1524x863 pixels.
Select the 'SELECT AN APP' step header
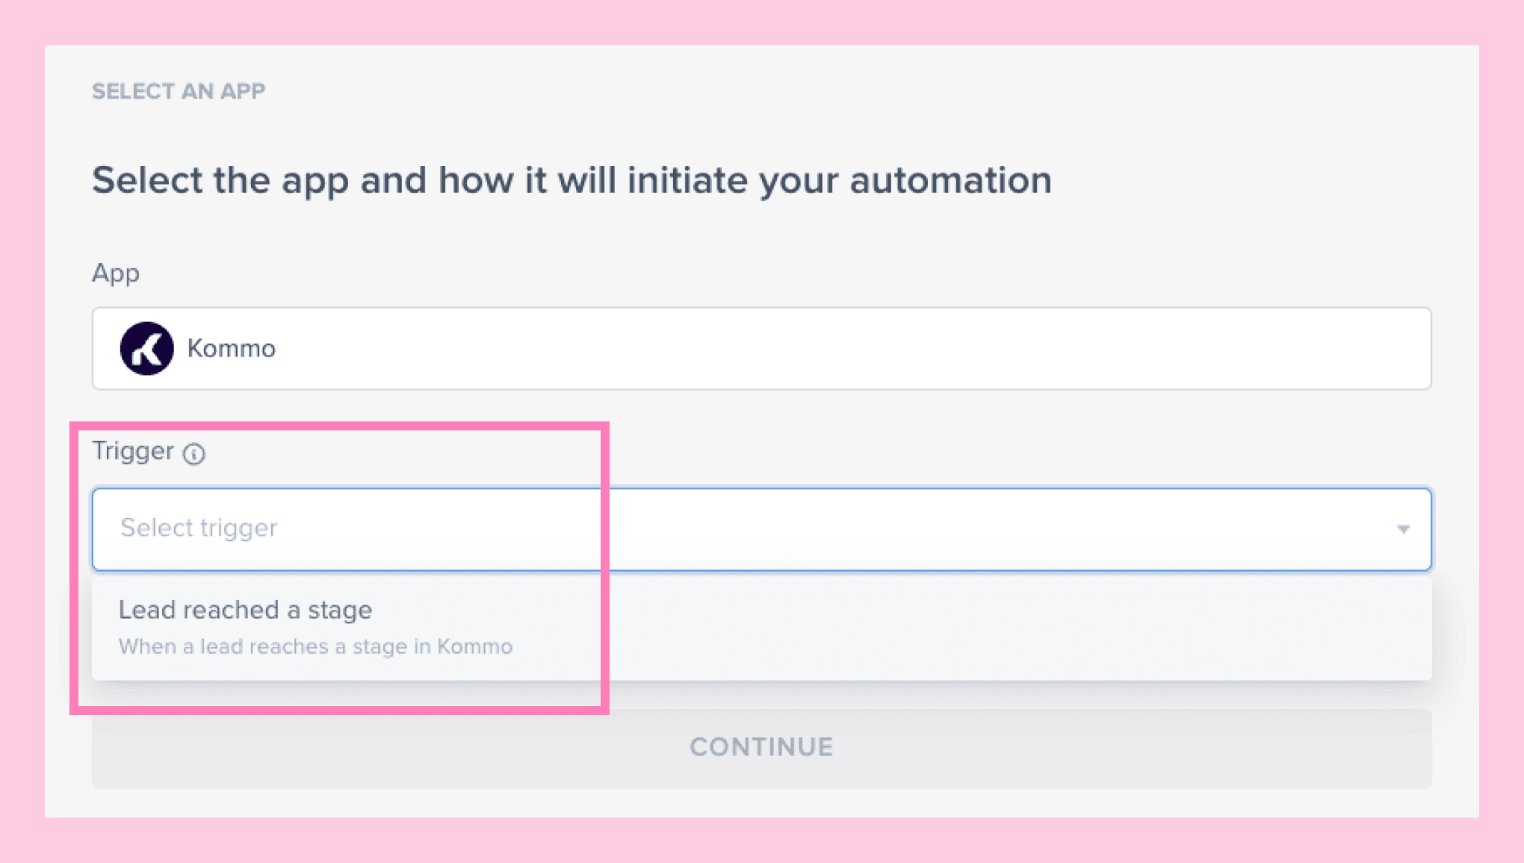click(178, 91)
